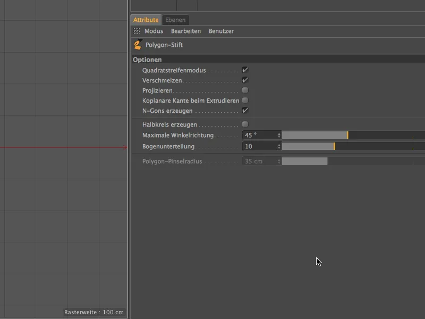Click the Rasterweite 100 cm status label
This screenshot has height=319, width=425.
click(93, 312)
